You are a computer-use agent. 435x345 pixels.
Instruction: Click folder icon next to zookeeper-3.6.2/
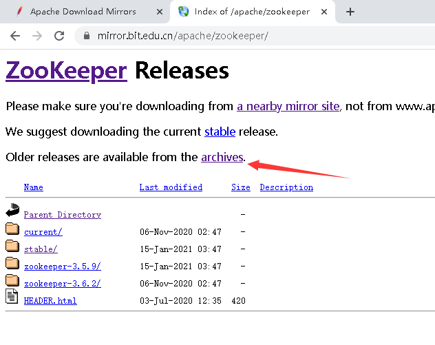[12, 280]
